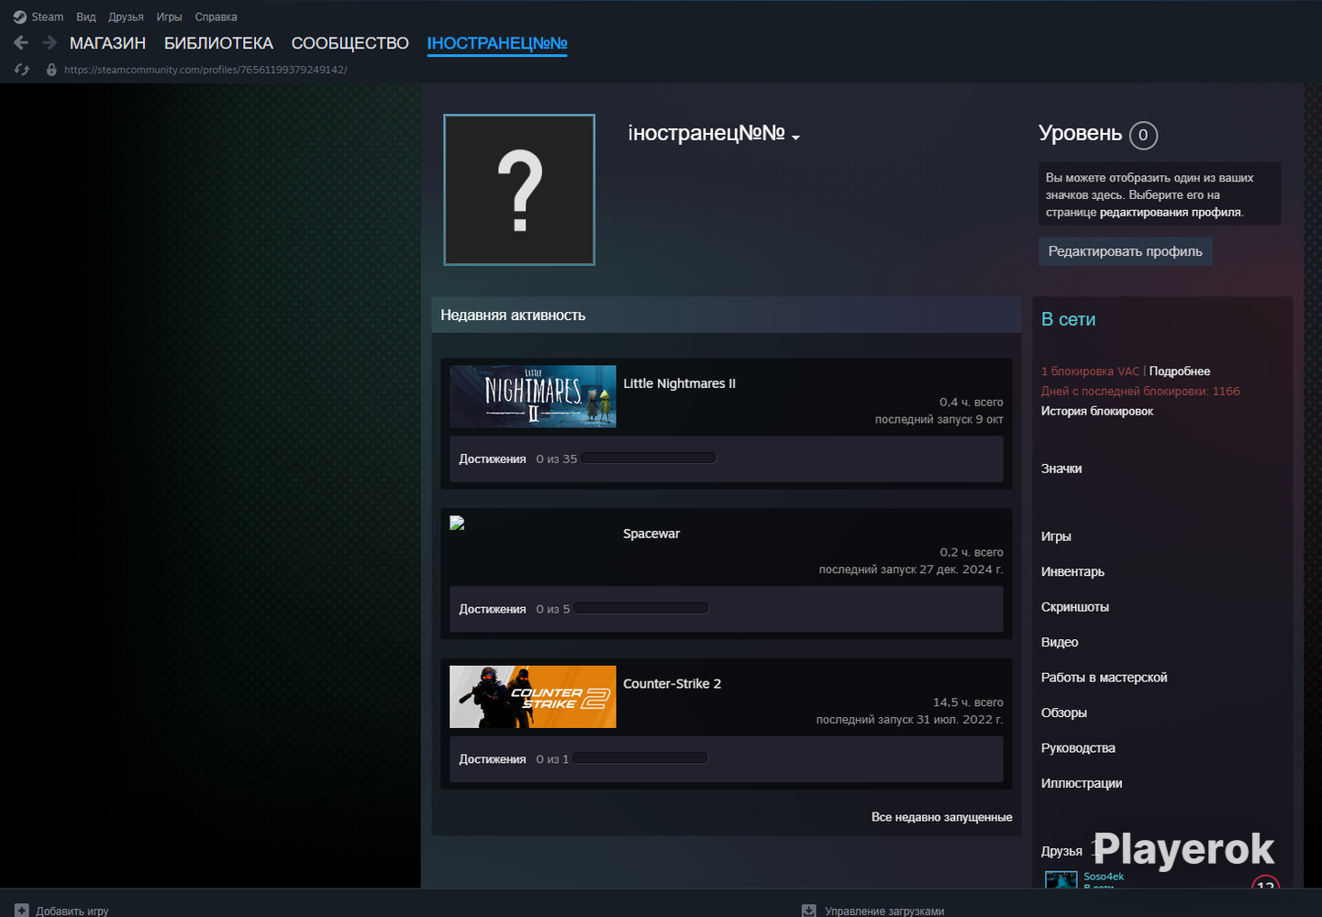Click the В сети status text

(1068, 320)
